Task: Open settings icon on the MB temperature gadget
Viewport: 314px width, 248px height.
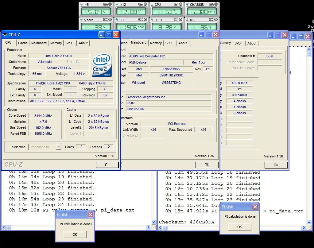Action: pos(211,20)
